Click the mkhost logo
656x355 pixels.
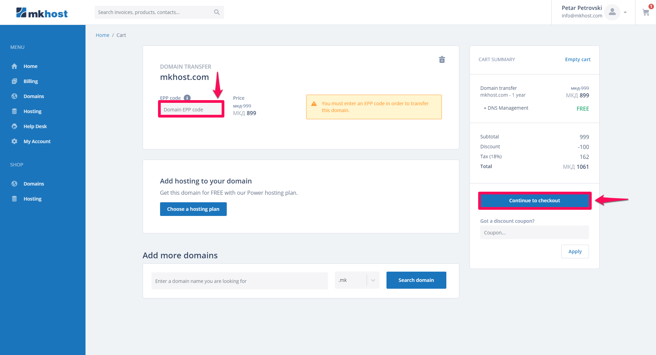[42, 13]
